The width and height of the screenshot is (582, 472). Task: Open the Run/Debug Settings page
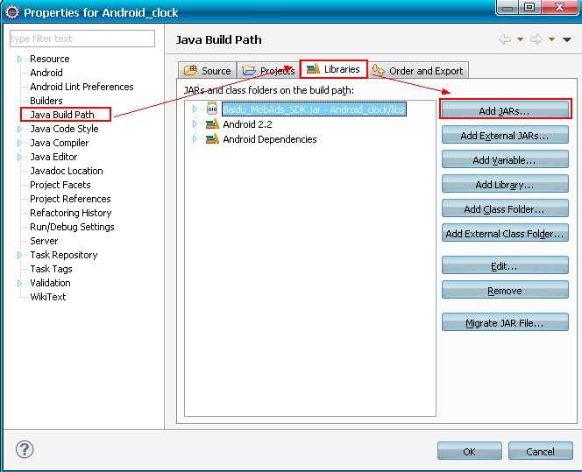(72, 227)
